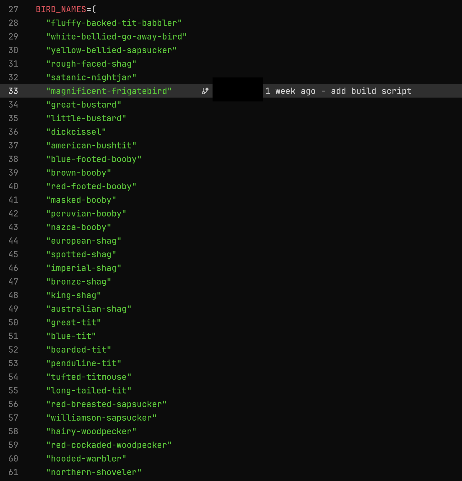
Task: Place cursor in "red-cockaded-woodpecker" entry
Action: tap(109, 445)
